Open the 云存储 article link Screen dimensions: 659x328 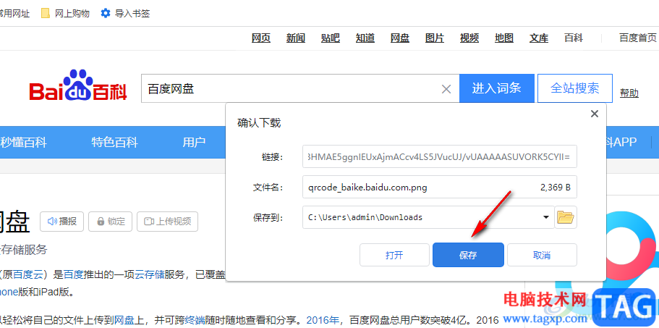150,275
